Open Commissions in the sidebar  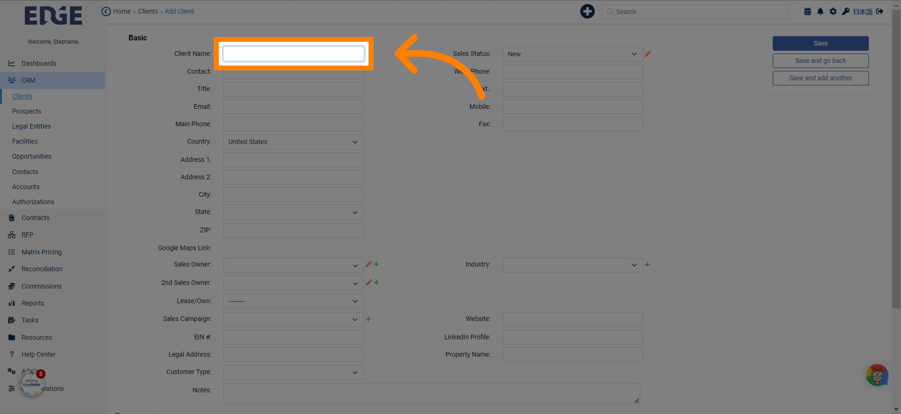53,286
